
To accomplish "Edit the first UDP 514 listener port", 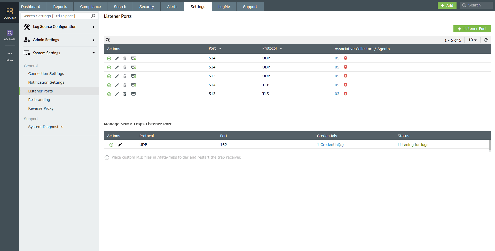I will (117, 58).
